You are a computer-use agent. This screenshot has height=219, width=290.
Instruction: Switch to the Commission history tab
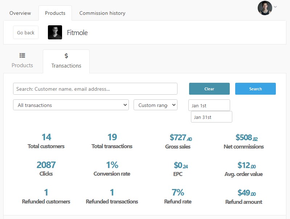102,13
